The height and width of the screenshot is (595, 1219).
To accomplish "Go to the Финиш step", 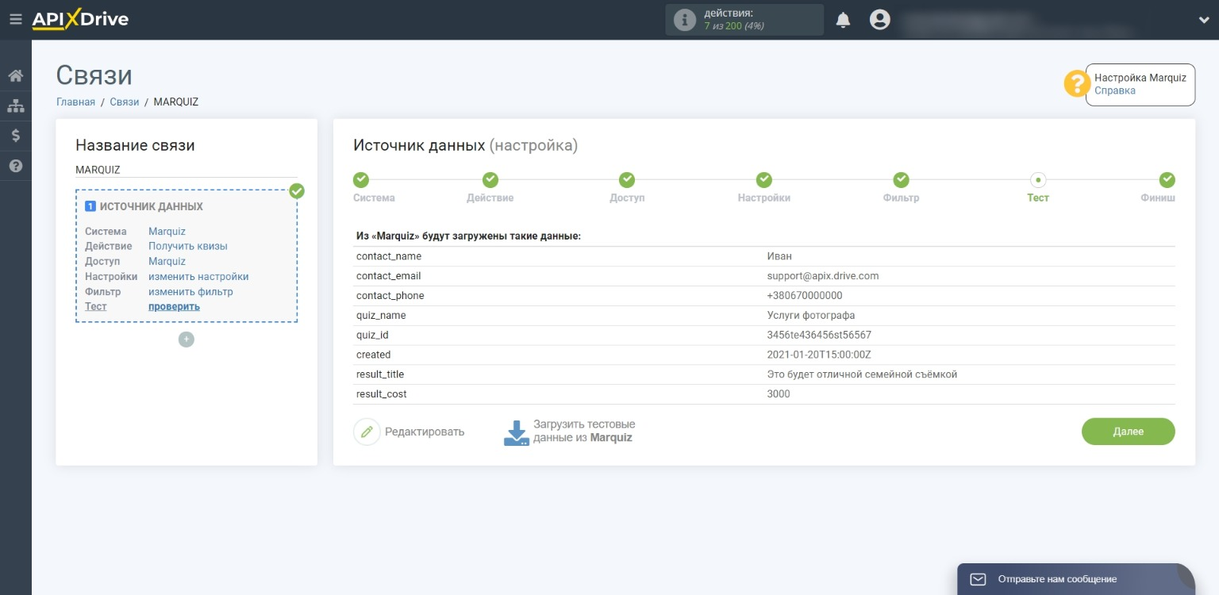I will [1167, 179].
